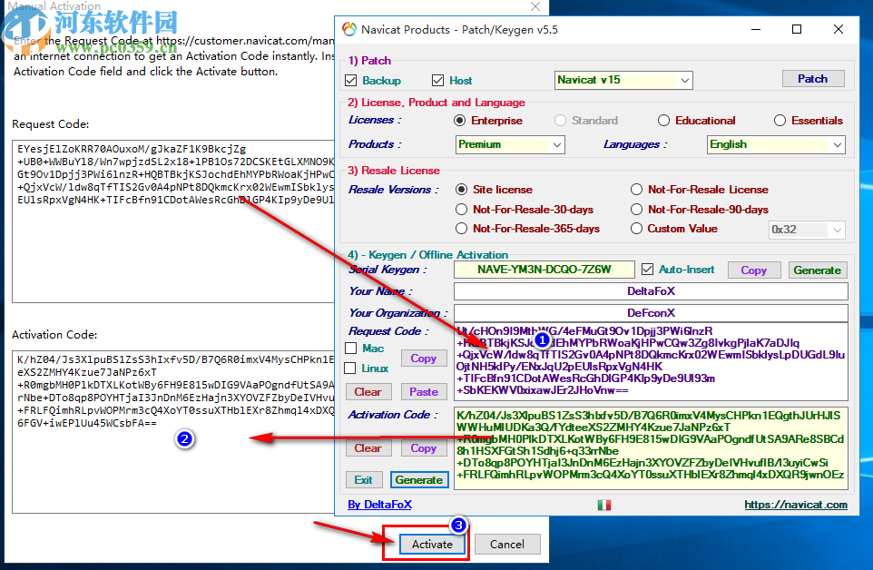Open the Languages English dropdown
The image size is (873, 570).
click(776, 144)
